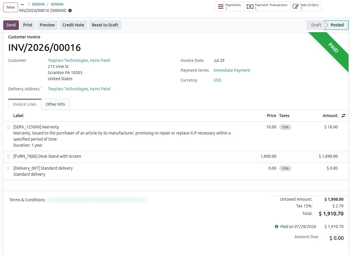Viewport: 350px width, 255px height.
Task: Open delivery address Teqstars Technologies link
Action: click(79, 89)
